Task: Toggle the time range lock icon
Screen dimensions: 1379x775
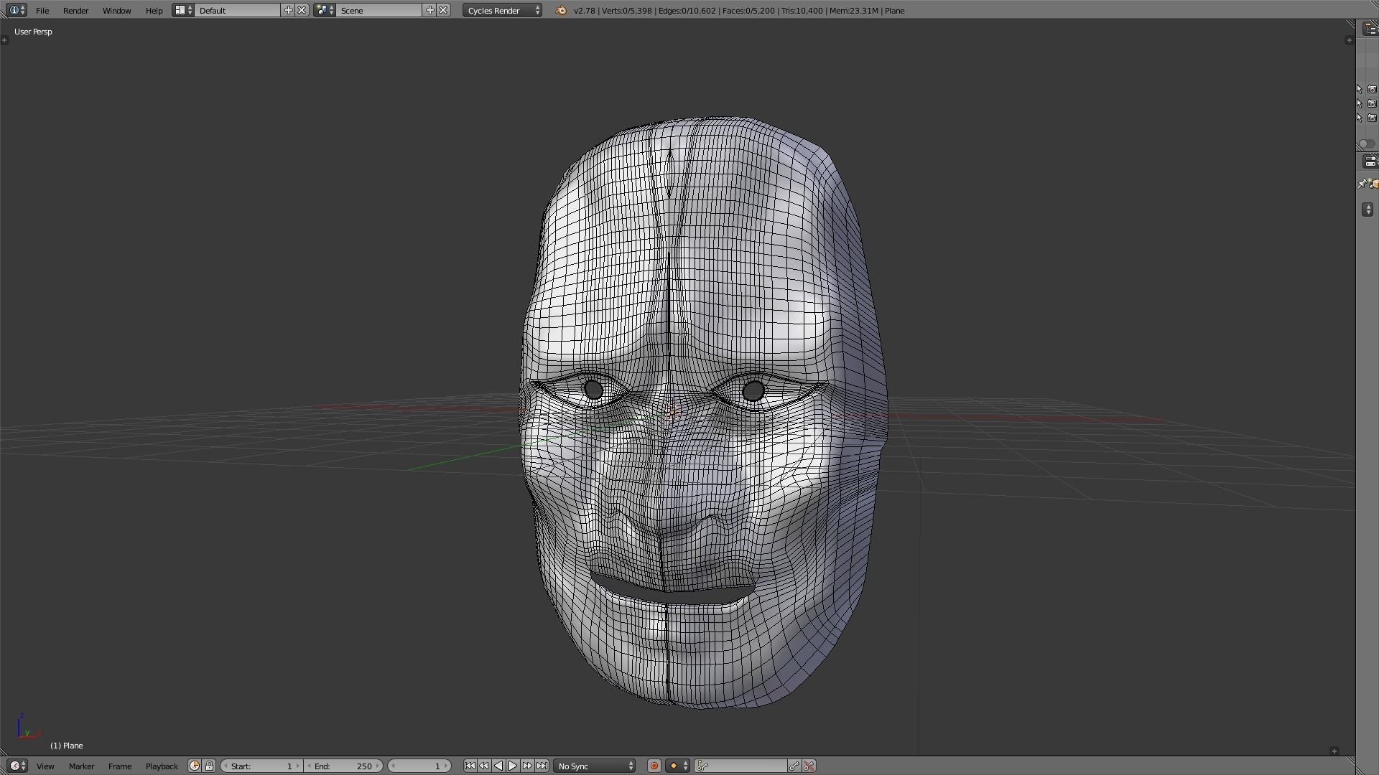Action: (x=209, y=766)
